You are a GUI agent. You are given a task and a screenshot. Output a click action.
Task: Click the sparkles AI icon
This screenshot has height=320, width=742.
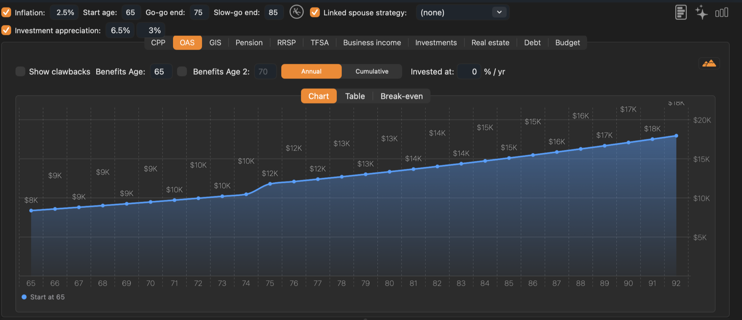pyautogui.click(x=702, y=12)
